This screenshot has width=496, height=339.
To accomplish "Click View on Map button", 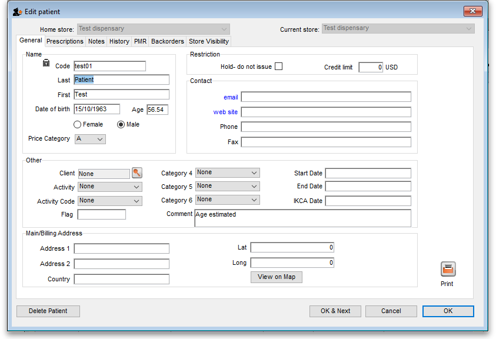I will (x=277, y=277).
